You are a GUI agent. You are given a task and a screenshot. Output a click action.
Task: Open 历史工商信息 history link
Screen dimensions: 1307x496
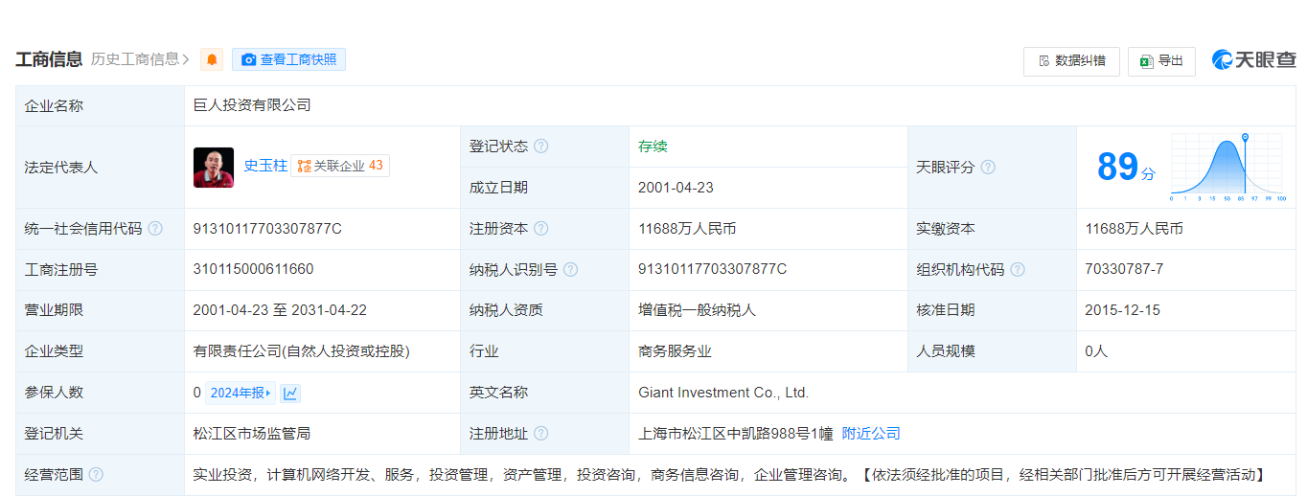click(140, 59)
